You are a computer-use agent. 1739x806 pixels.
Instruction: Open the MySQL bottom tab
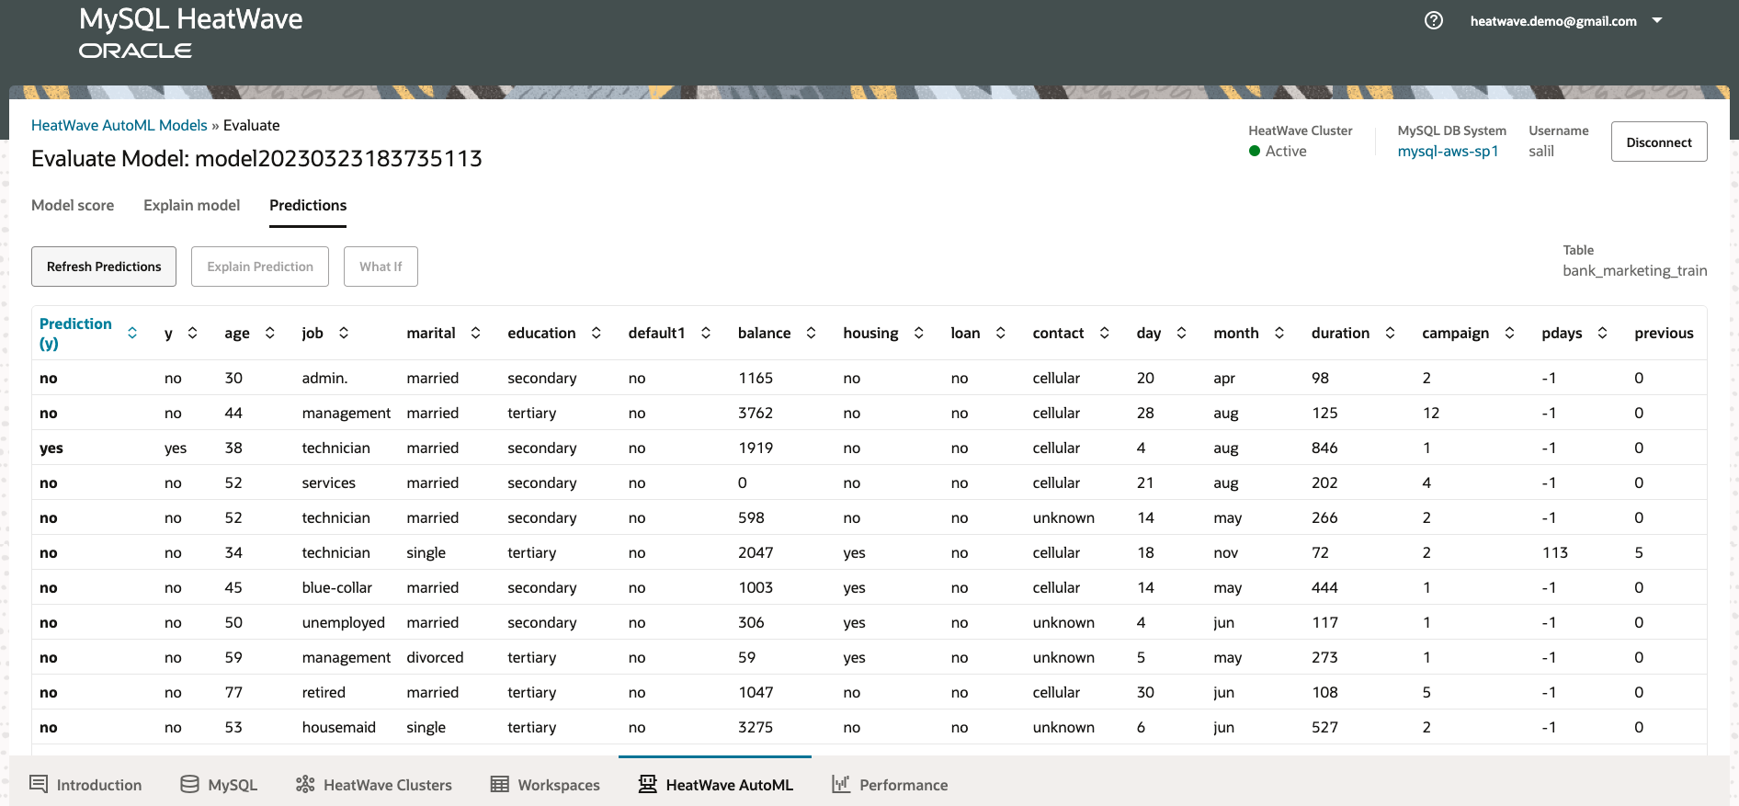pyautogui.click(x=219, y=784)
